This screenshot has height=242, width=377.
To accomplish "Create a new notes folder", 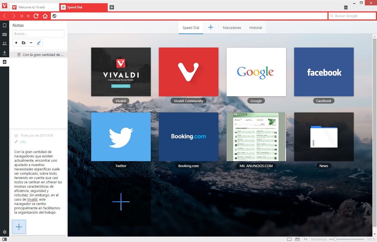I will coord(24,43).
